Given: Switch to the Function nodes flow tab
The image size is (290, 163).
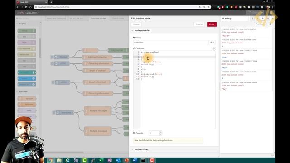Looking at the screenshot, I should pyautogui.click(x=98, y=19).
